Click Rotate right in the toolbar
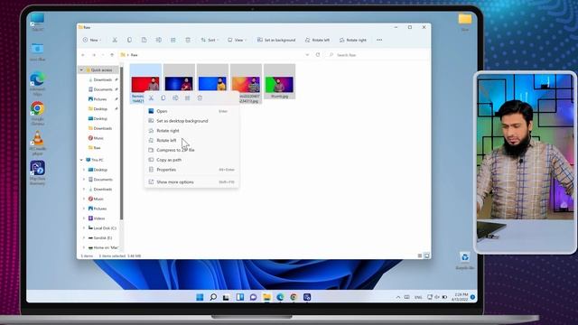The image size is (578, 325). 353,40
